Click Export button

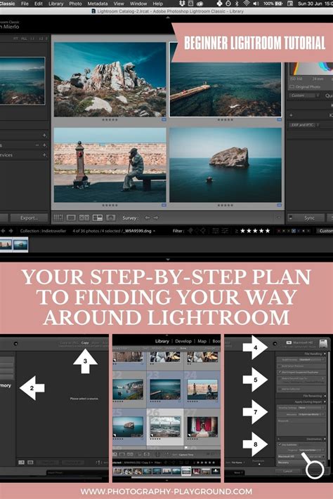[x=29, y=218]
